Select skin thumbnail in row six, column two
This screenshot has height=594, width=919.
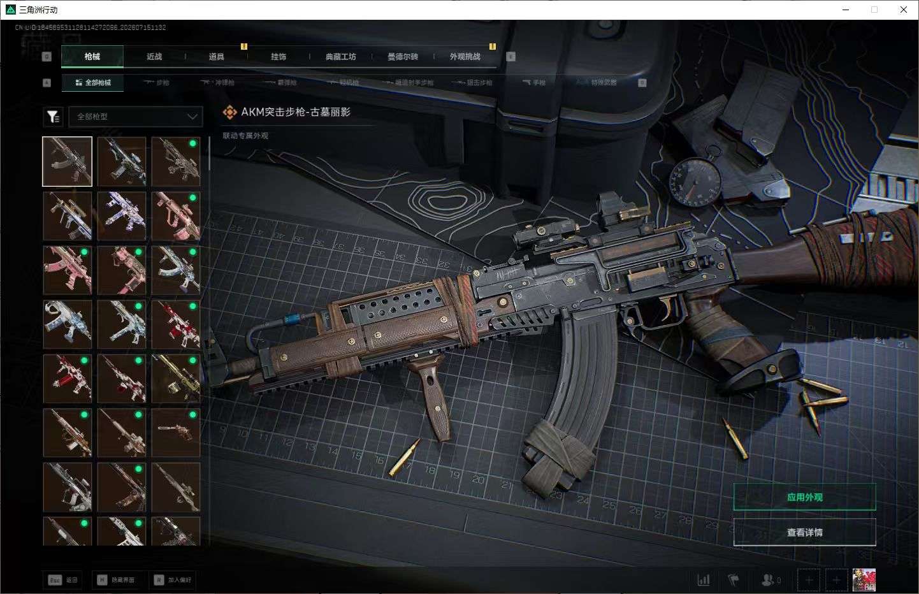pyautogui.click(x=122, y=433)
